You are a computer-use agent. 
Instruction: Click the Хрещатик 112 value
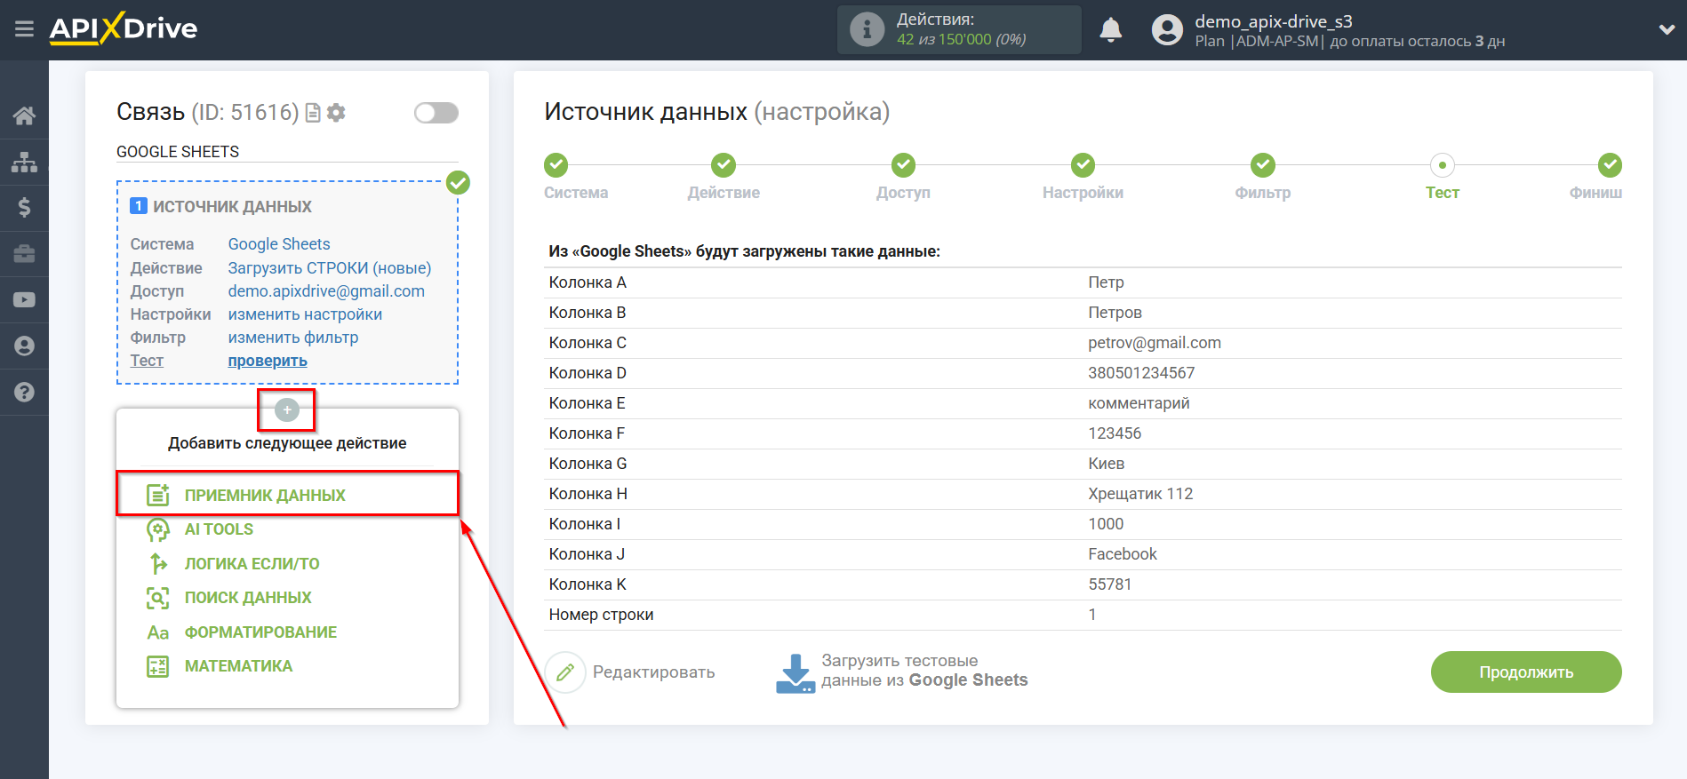click(x=1140, y=494)
